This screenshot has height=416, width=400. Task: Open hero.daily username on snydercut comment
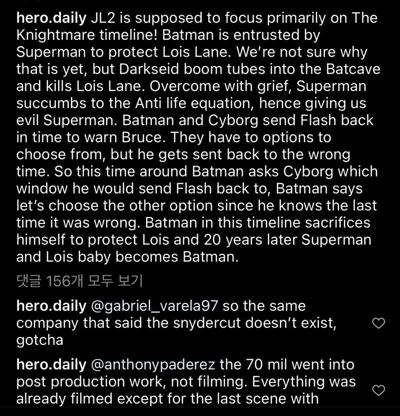pos(52,306)
